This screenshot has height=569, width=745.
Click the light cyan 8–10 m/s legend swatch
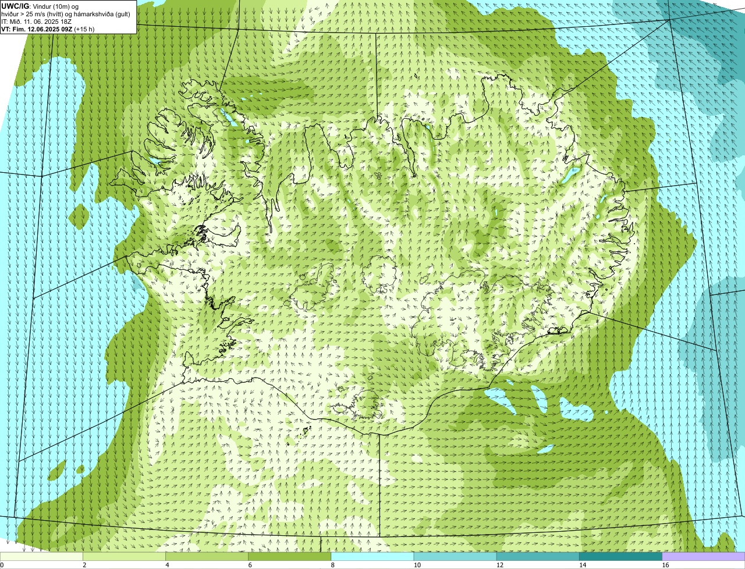(372, 556)
